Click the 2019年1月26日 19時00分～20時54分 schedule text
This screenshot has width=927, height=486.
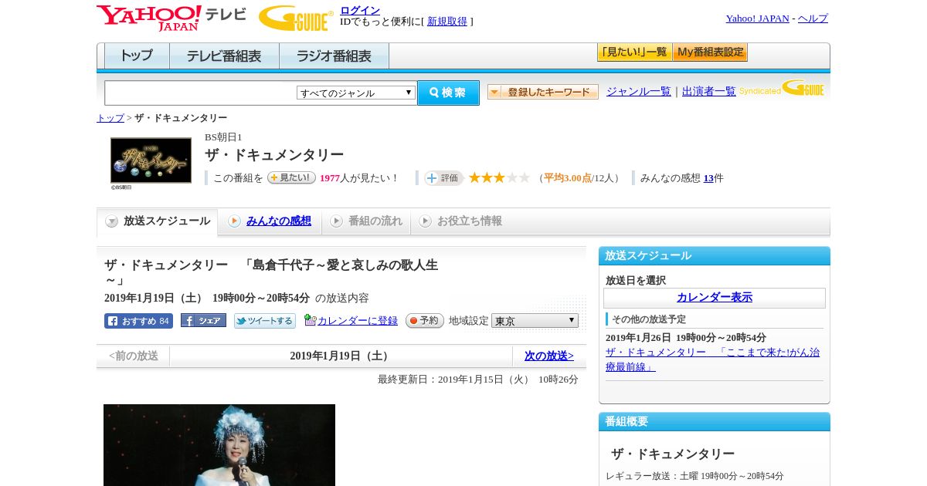point(686,338)
